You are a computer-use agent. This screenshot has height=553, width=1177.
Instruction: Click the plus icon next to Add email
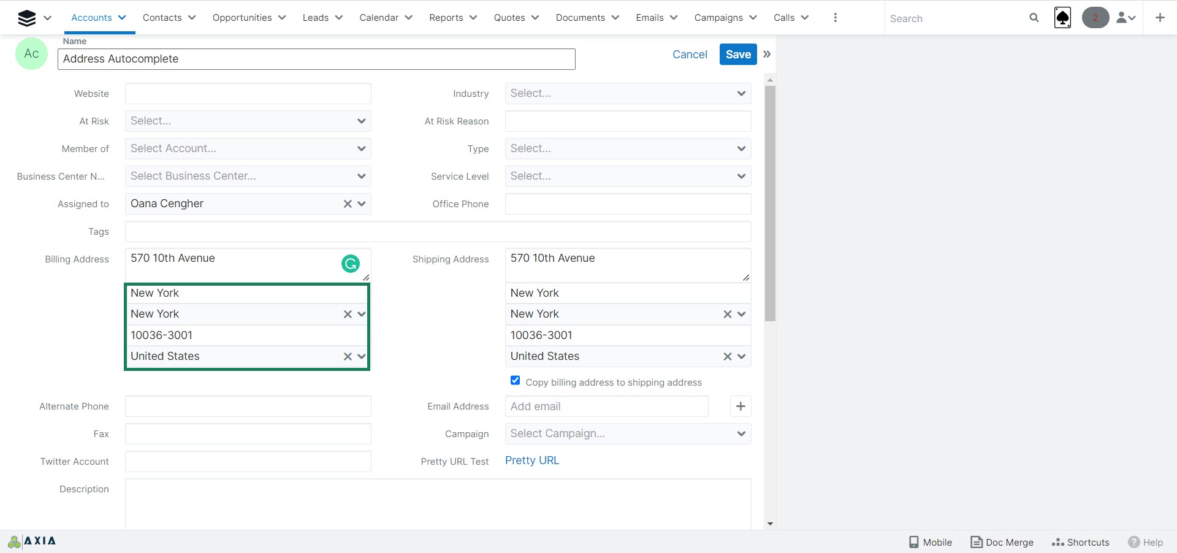pos(741,406)
